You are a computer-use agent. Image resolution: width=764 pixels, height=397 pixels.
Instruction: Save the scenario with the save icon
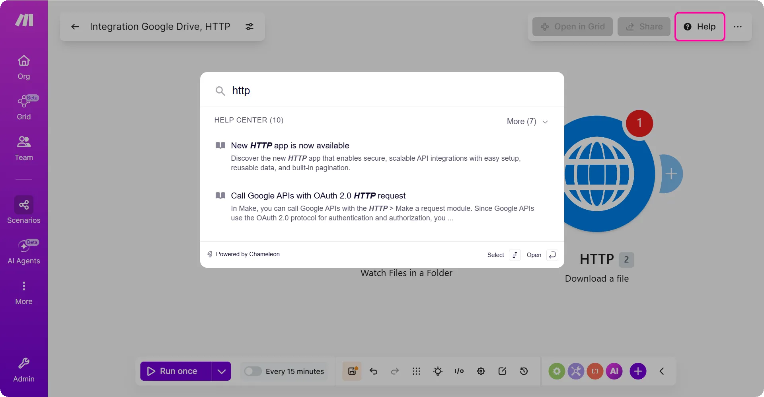click(x=352, y=371)
